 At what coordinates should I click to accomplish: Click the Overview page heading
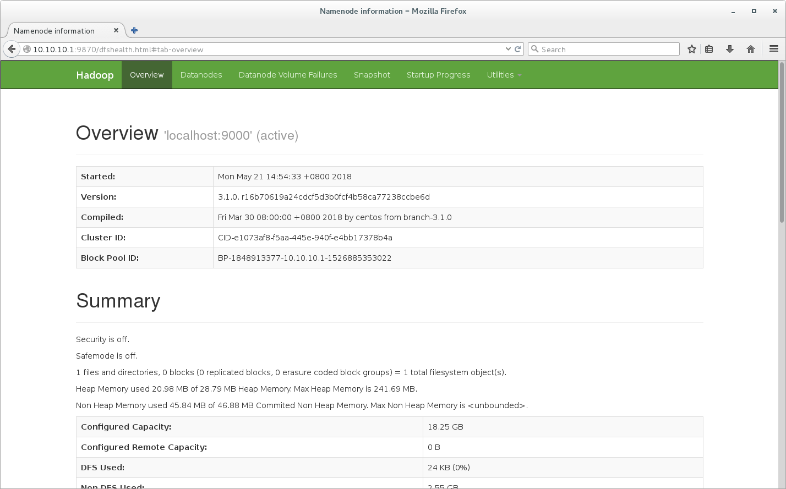[117, 133]
